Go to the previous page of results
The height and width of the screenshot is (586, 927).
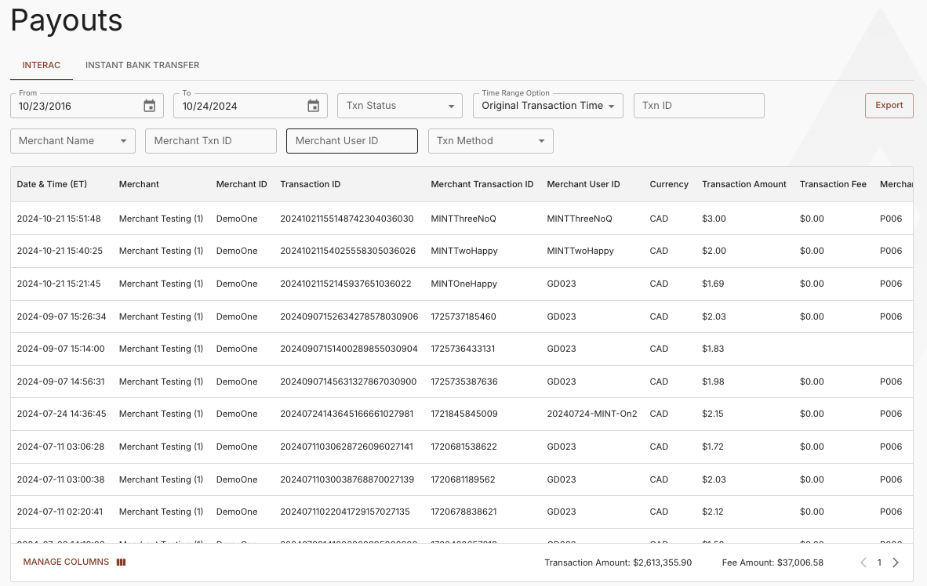pos(863,562)
